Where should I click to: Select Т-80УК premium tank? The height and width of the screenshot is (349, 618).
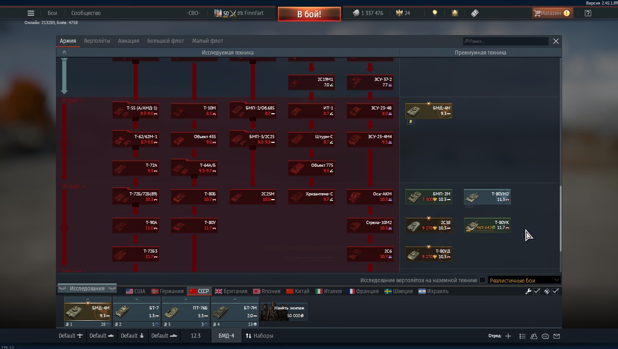point(487,225)
